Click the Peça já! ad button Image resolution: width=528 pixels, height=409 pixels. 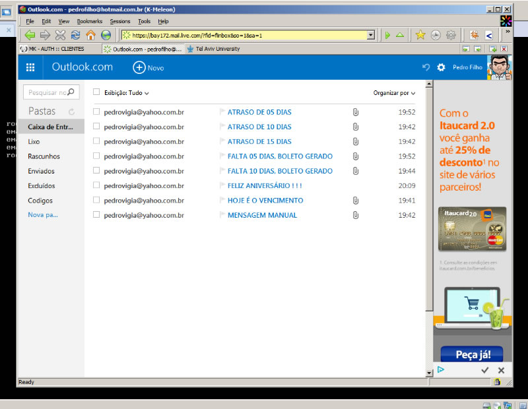[x=472, y=354]
